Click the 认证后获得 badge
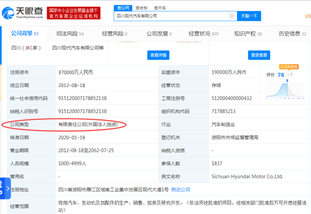Screen dimensions: 311x214 pos(289,67)
